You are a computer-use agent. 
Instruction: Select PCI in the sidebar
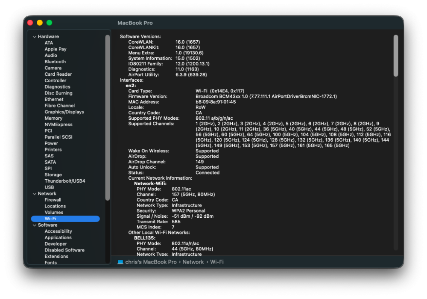[x=48, y=130]
